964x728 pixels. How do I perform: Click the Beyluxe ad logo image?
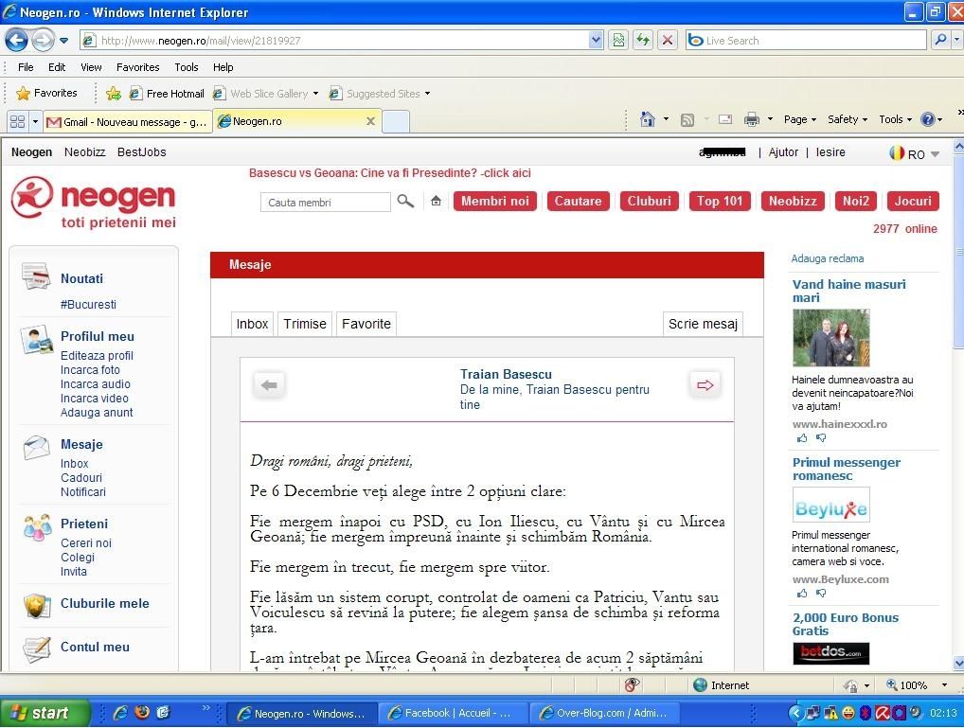830,505
